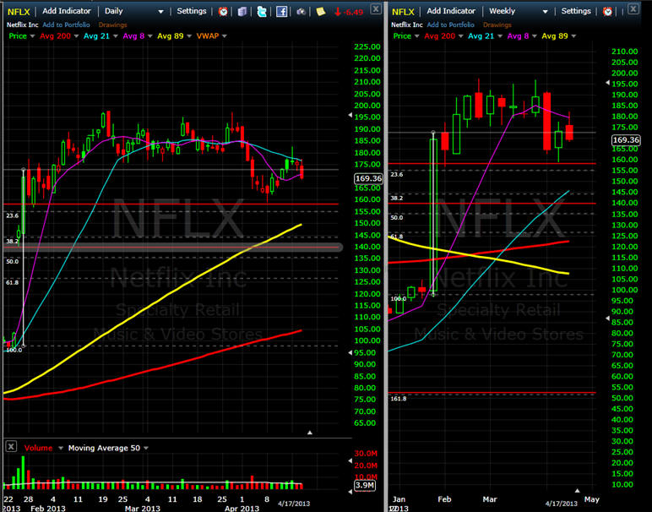Click the 3.9M volume value label
652x512 pixels.
tap(365, 485)
